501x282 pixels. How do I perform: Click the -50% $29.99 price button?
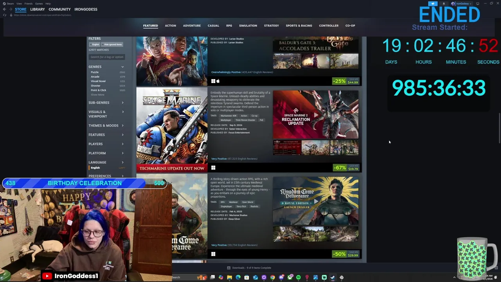[346, 254]
